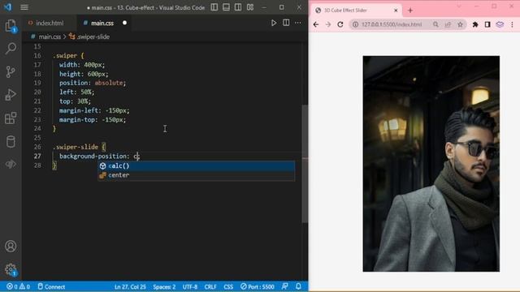Click Ln 27, Col 25 in status bar
The width and height of the screenshot is (520, 292).
pos(130,286)
